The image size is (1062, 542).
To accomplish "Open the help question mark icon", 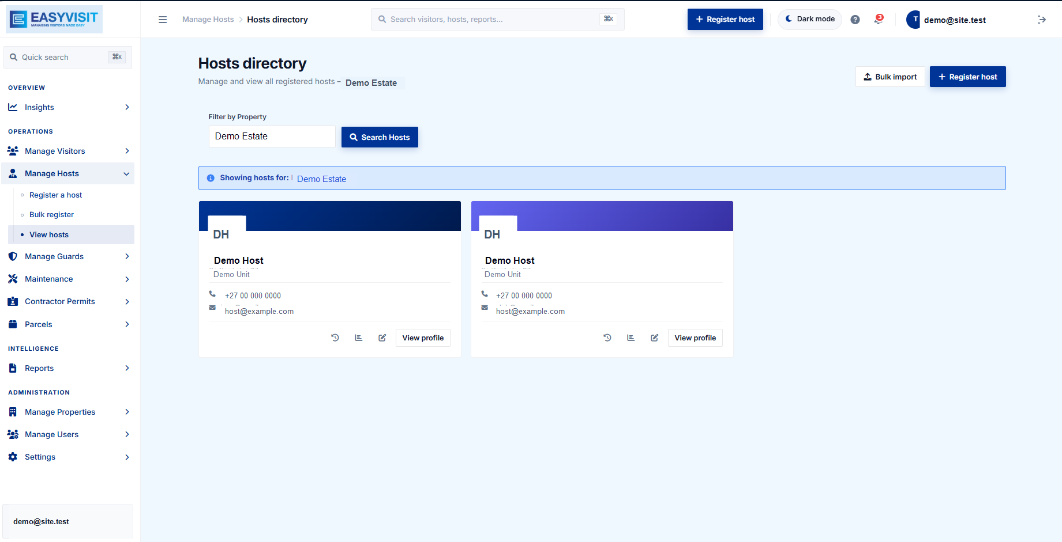I will pyautogui.click(x=855, y=20).
